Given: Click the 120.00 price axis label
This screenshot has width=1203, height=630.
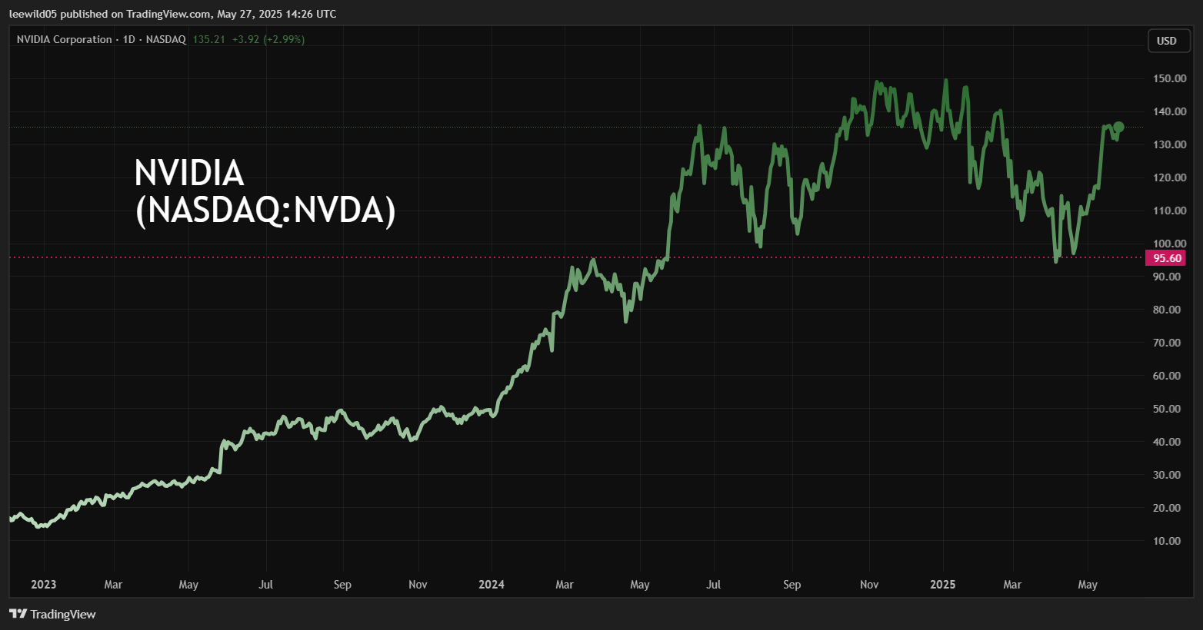Looking at the screenshot, I should 1169,177.
